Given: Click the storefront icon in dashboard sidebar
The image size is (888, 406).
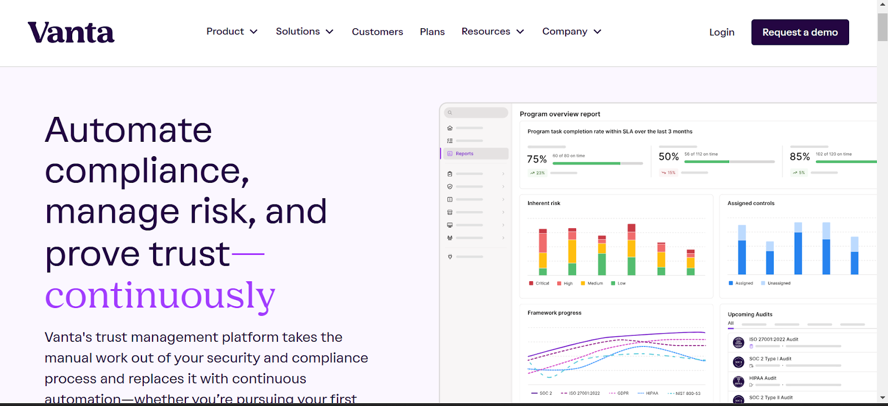Looking at the screenshot, I should [x=450, y=212].
